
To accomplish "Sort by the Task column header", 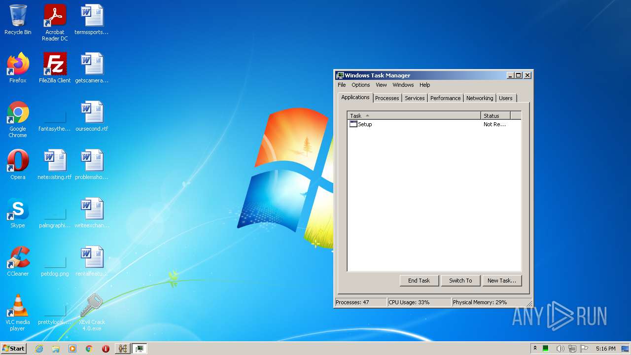I will (414, 116).
